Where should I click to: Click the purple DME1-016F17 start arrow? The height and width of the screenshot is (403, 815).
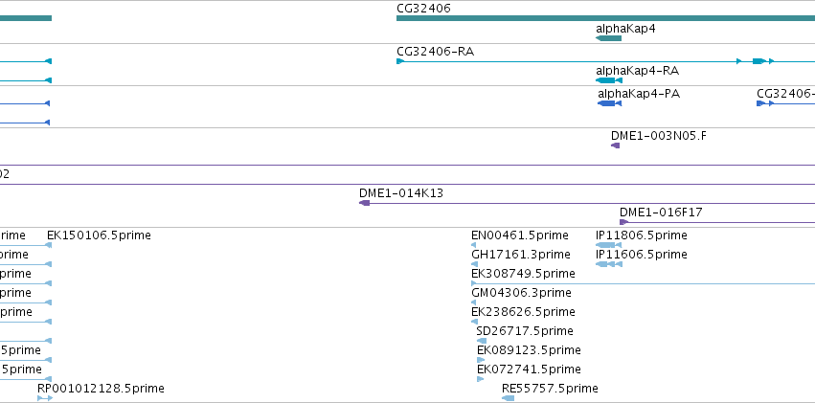[x=623, y=222]
